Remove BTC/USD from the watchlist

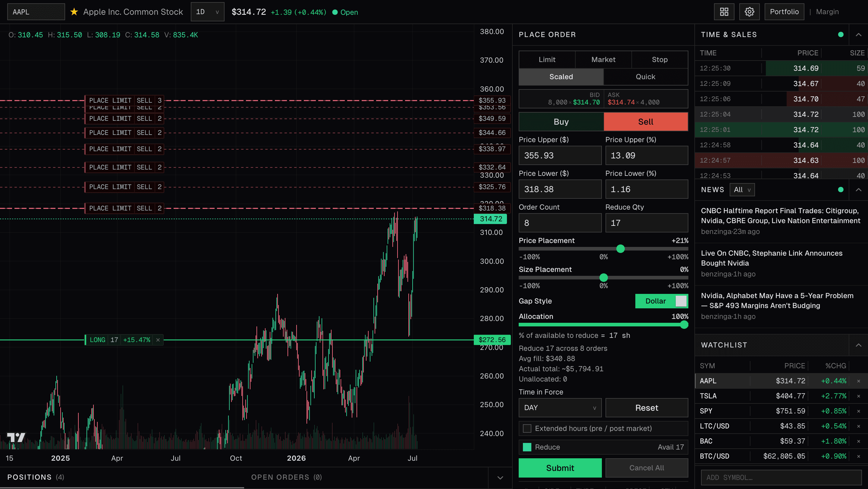[859, 456]
